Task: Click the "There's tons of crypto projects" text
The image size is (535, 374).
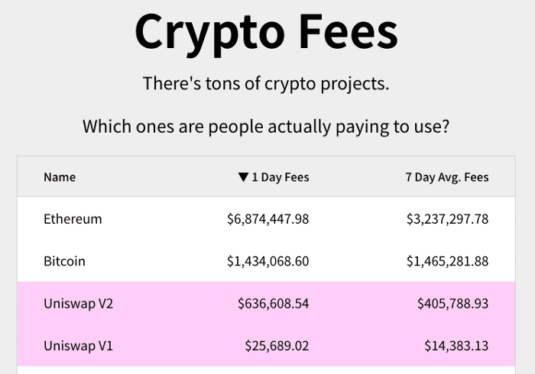Action: (266, 83)
